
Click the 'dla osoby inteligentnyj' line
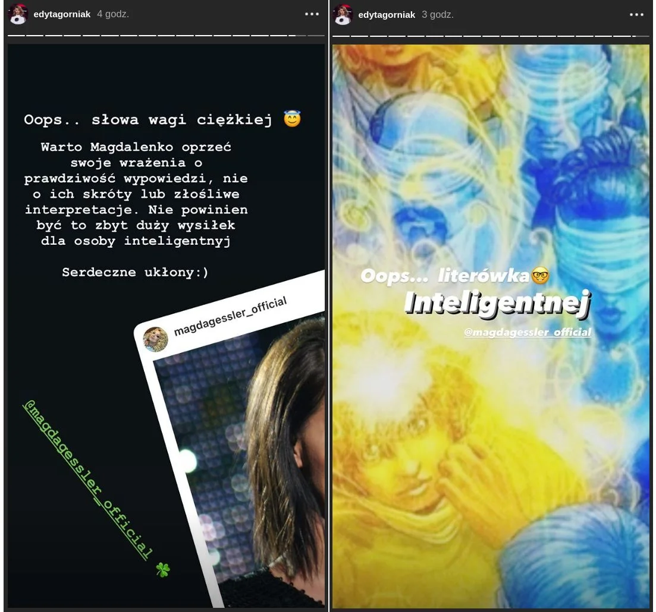[136, 241]
